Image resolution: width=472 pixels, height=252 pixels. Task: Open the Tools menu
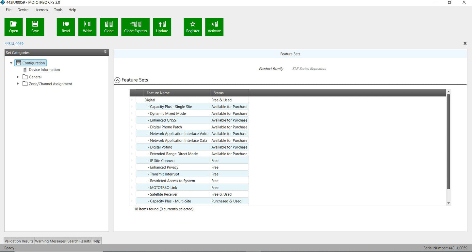(x=58, y=10)
